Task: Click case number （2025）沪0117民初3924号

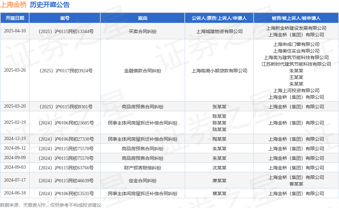Action: [x=65, y=71]
